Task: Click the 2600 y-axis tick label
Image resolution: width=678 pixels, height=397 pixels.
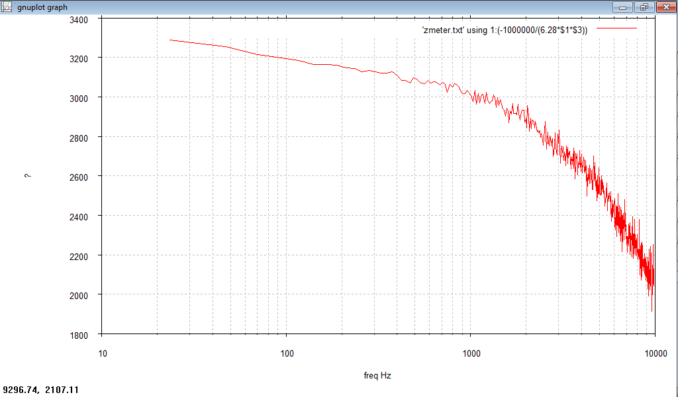Action: [x=79, y=177]
